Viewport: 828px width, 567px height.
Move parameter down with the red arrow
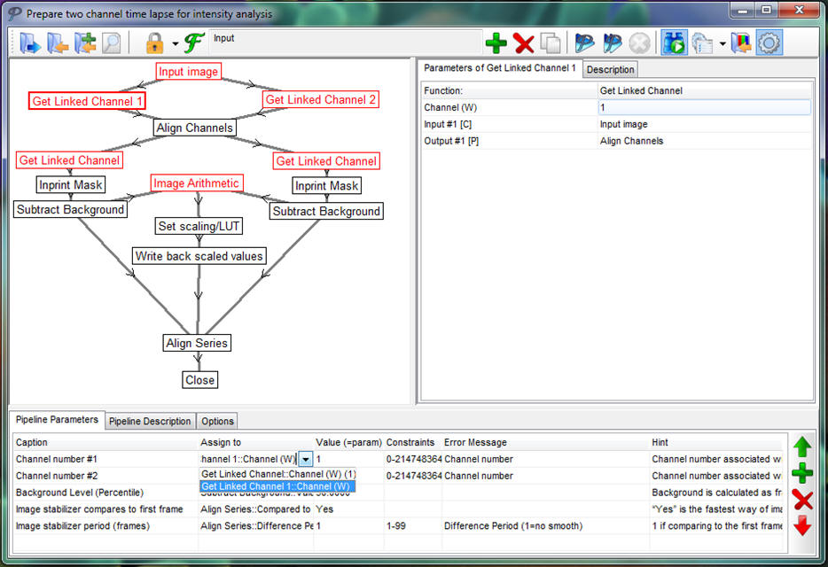[x=802, y=526]
